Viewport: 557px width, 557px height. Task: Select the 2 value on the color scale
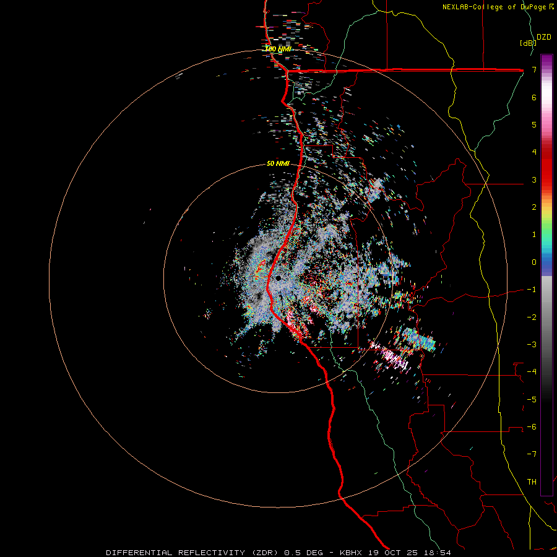(x=534, y=207)
